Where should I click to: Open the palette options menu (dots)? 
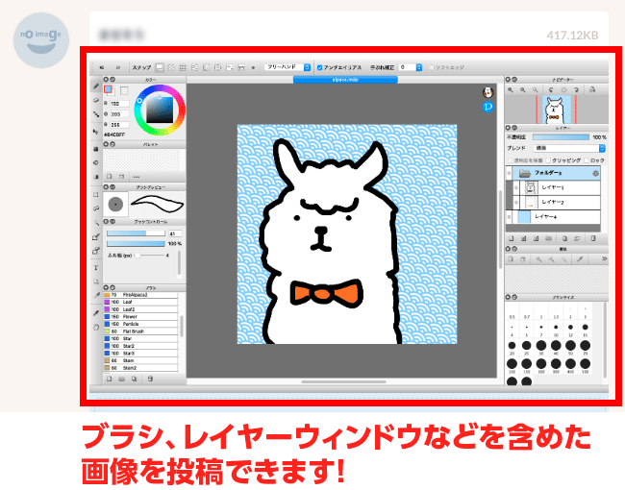pos(137,177)
